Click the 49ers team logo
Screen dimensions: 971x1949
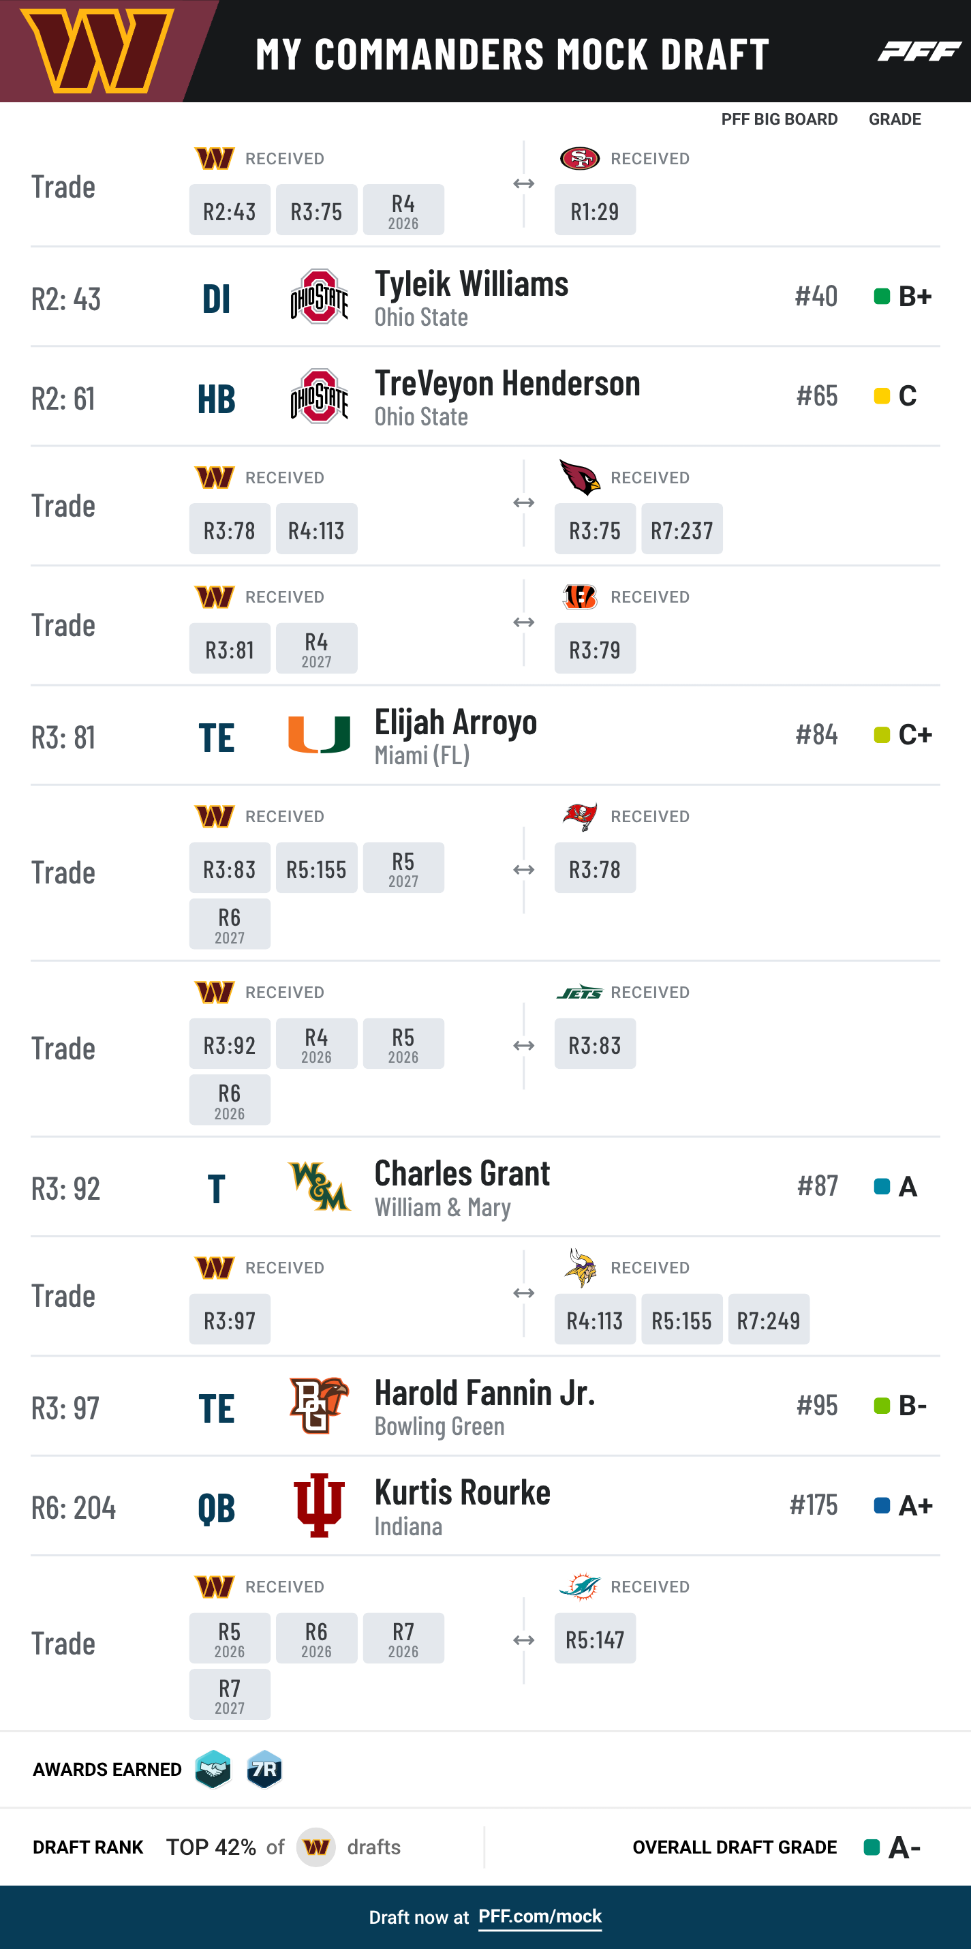[579, 159]
